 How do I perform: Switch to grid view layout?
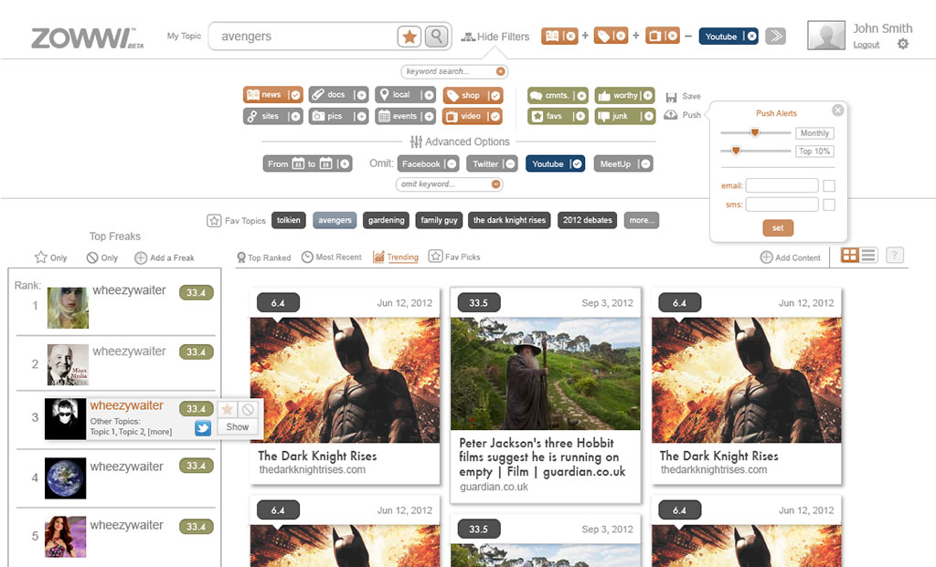point(849,255)
